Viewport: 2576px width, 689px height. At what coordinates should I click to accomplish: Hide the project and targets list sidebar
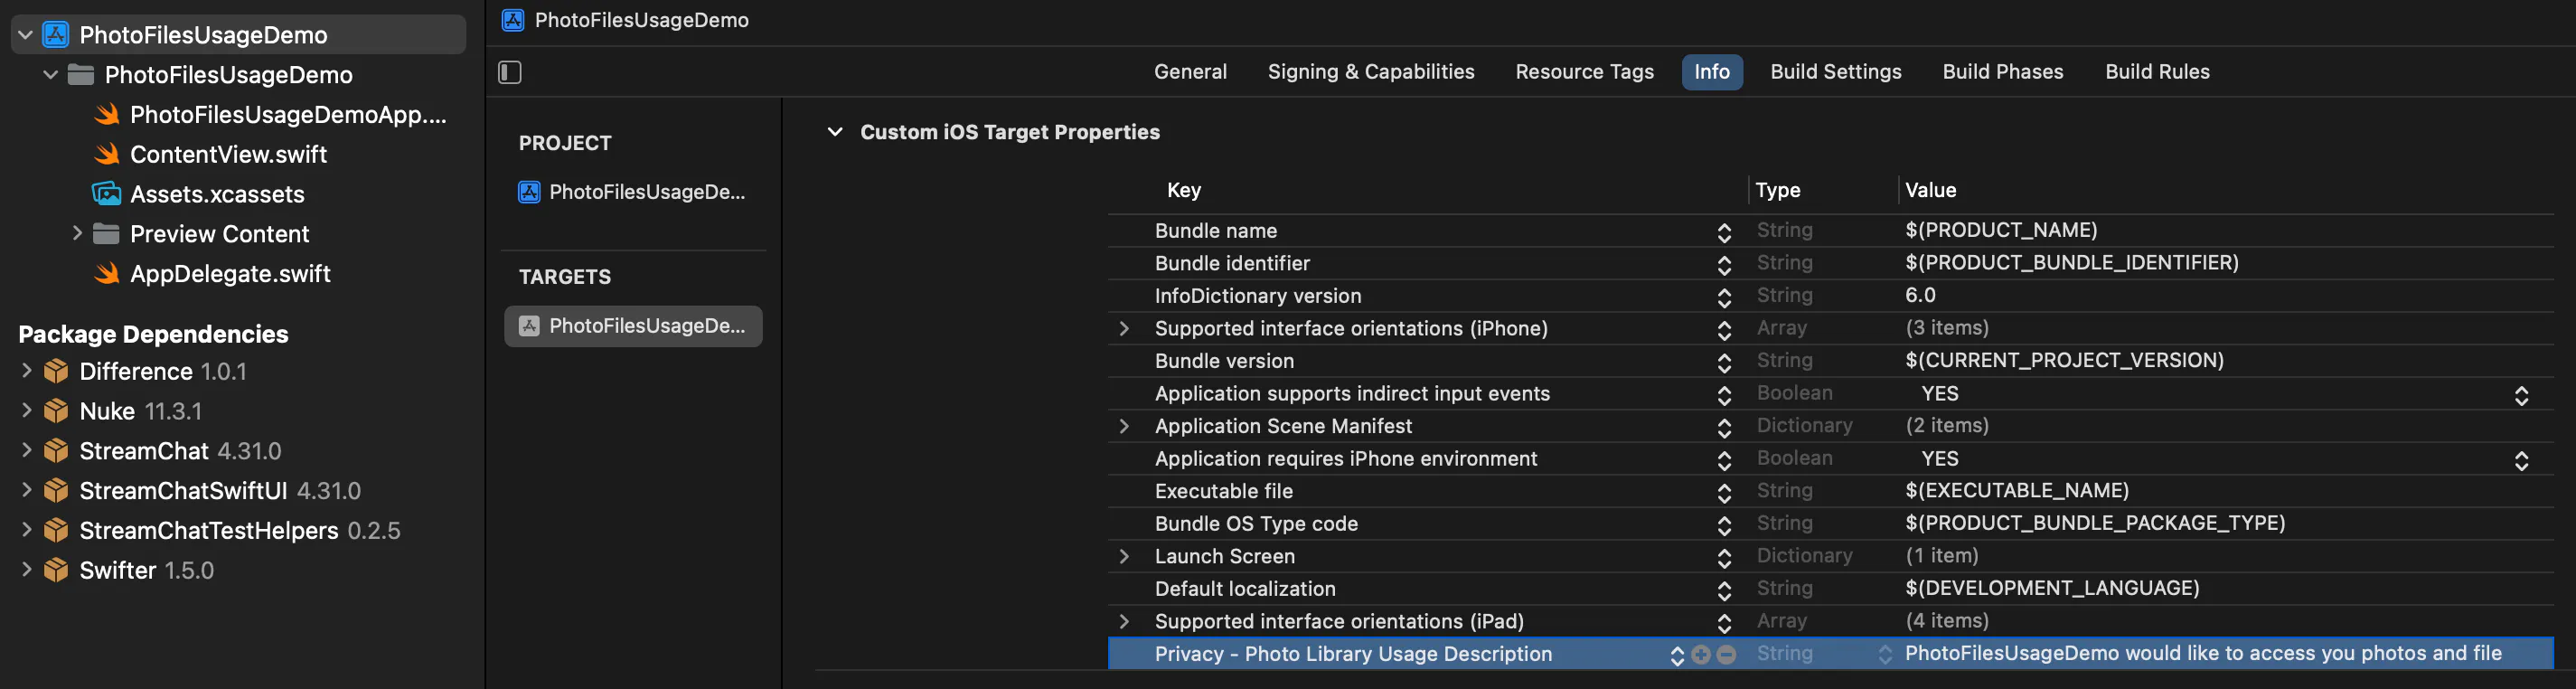[x=510, y=72]
